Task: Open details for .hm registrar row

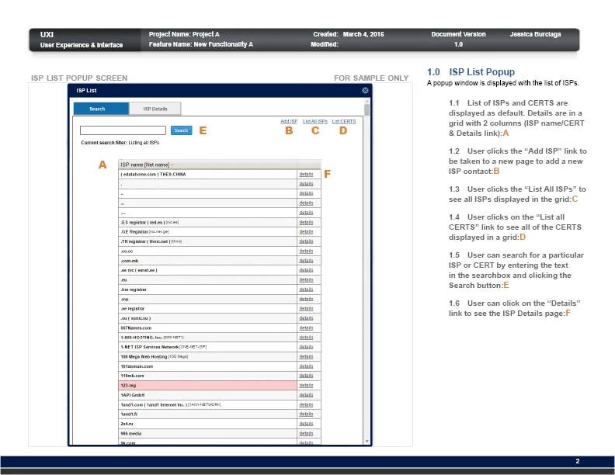Action: (306, 290)
